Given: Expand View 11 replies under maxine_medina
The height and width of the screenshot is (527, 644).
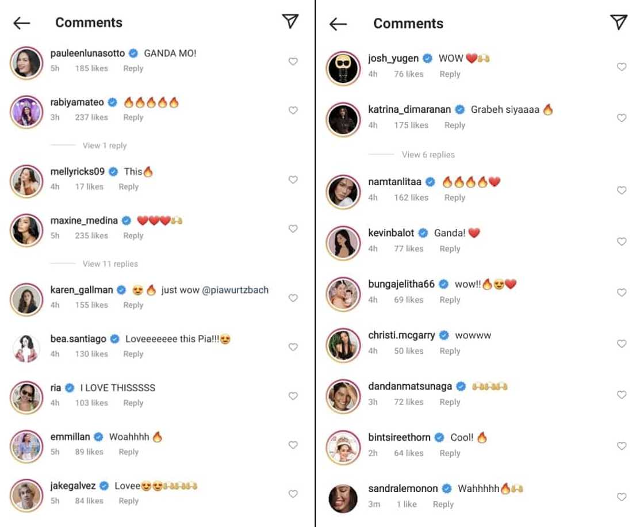Looking at the screenshot, I should coord(110,263).
